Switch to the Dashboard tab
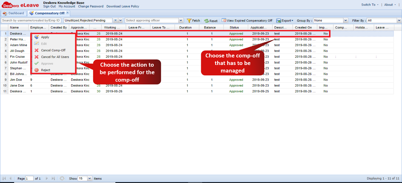402x183 pixels. click(x=14, y=13)
